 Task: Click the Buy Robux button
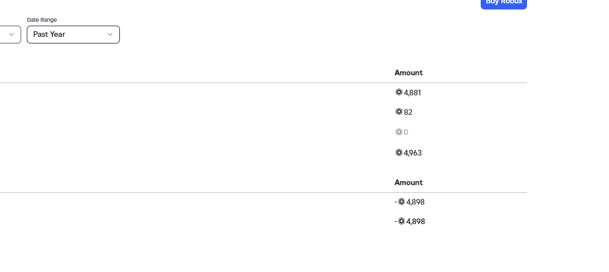pyautogui.click(x=504, y=3)
